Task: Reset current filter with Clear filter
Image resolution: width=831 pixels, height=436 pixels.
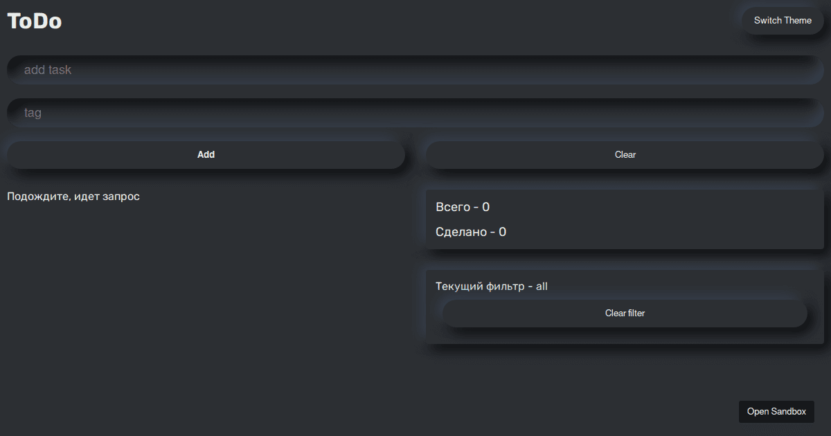Action: 624,313
